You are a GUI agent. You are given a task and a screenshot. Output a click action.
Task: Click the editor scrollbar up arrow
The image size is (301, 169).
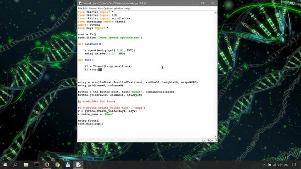click(x=215, y=12)
